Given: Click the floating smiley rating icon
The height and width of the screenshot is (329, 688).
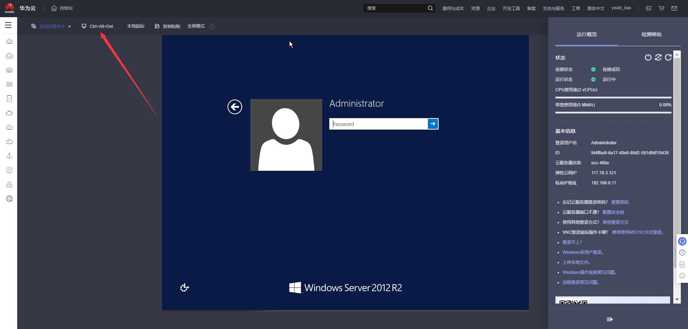Looking at the screenshot, I should (x=682, y=276).
